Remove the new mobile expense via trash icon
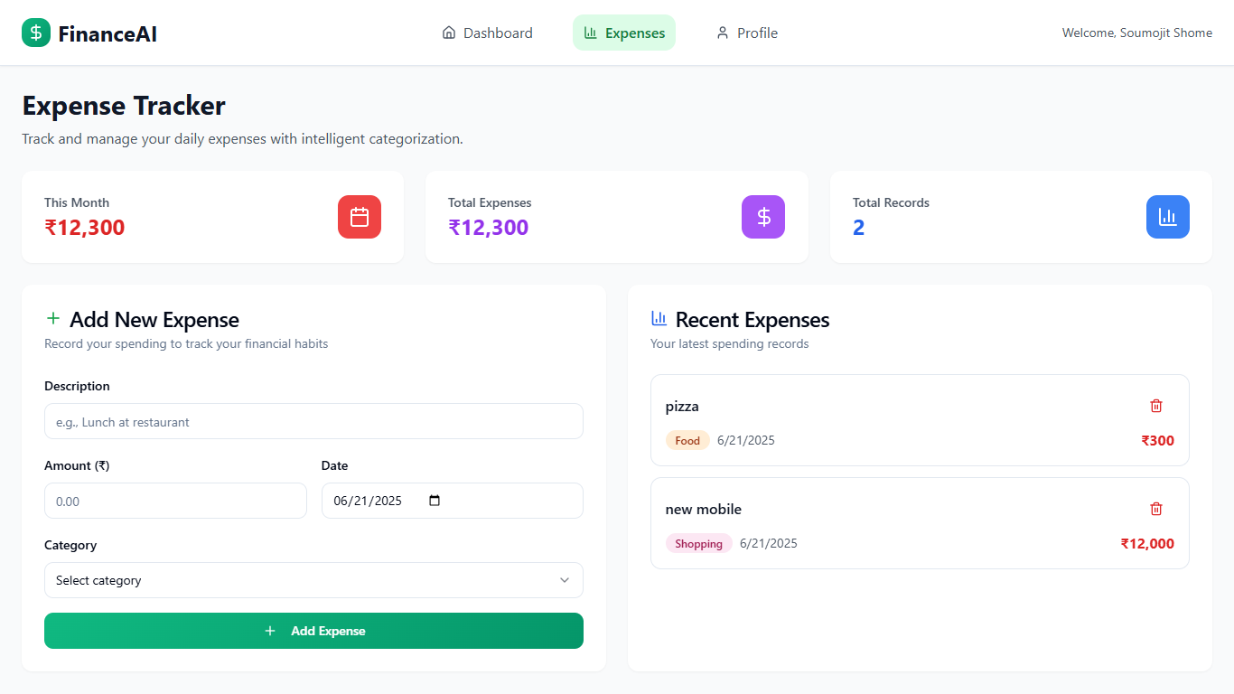 (1156, 509)
